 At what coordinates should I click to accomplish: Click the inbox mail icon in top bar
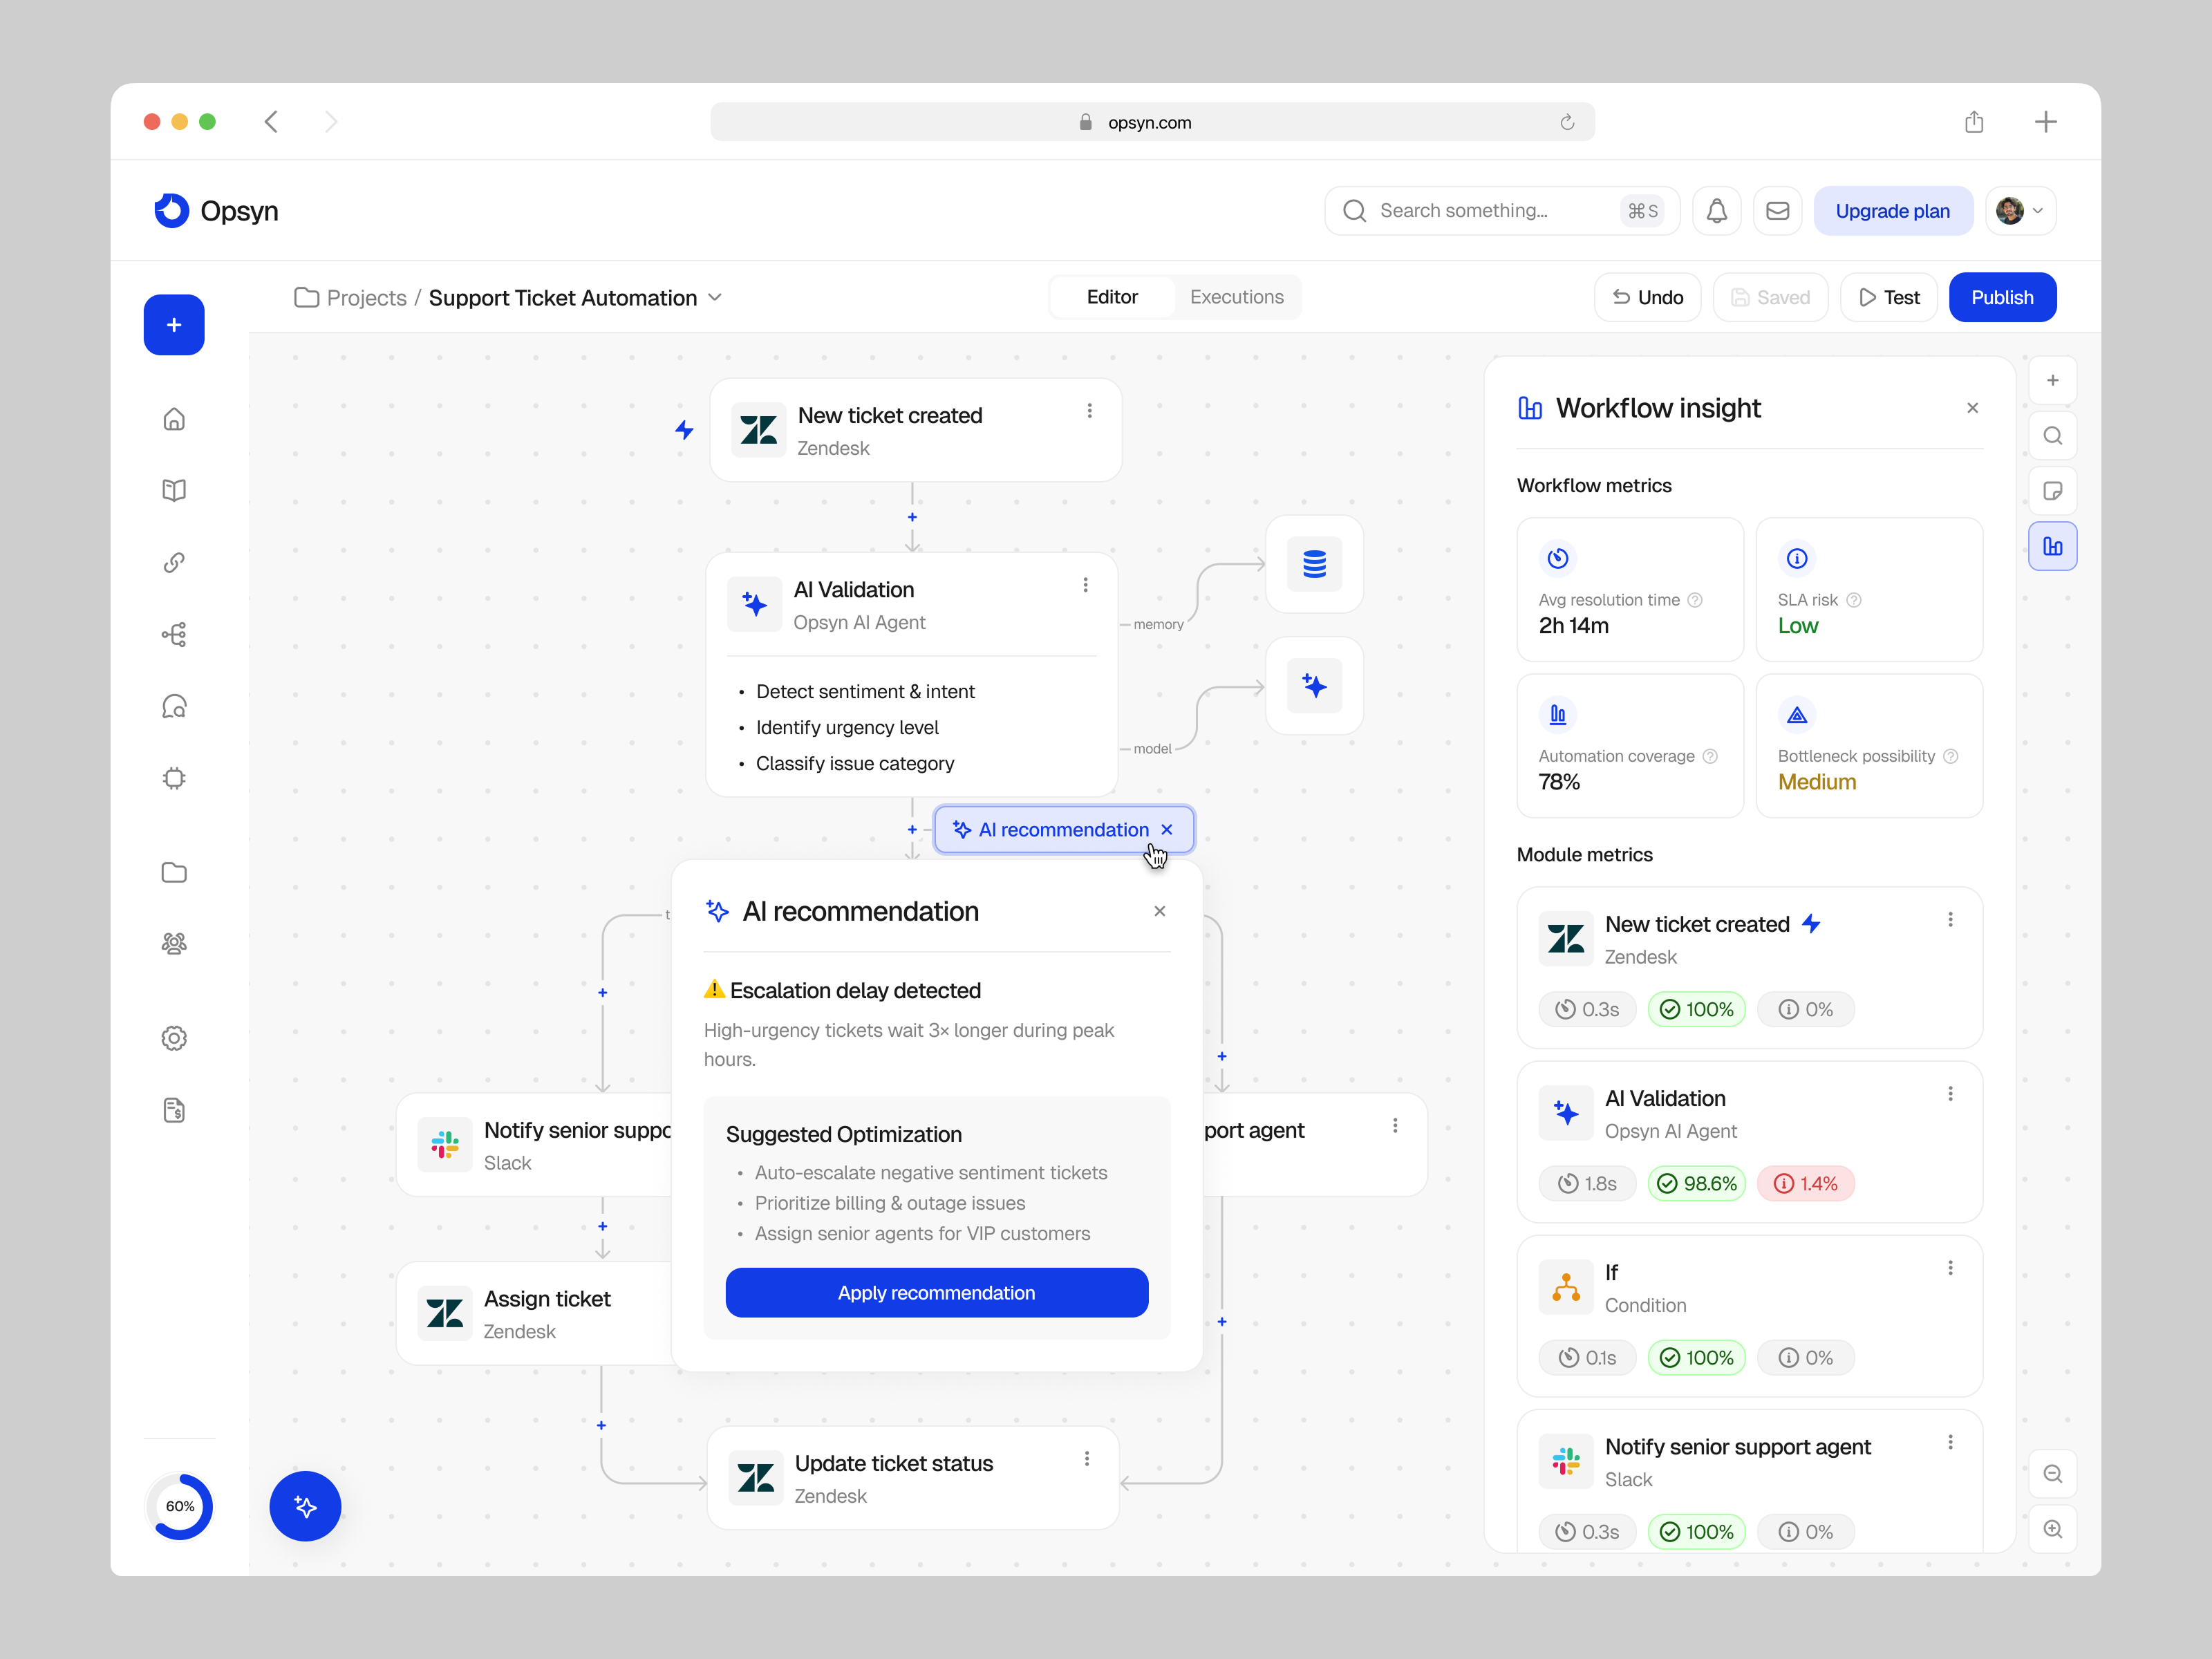[x=1778, y=210]
